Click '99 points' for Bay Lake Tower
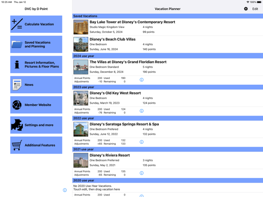This screenshot has width=263, height=197. pyautogui.click(x=149, y=32)
